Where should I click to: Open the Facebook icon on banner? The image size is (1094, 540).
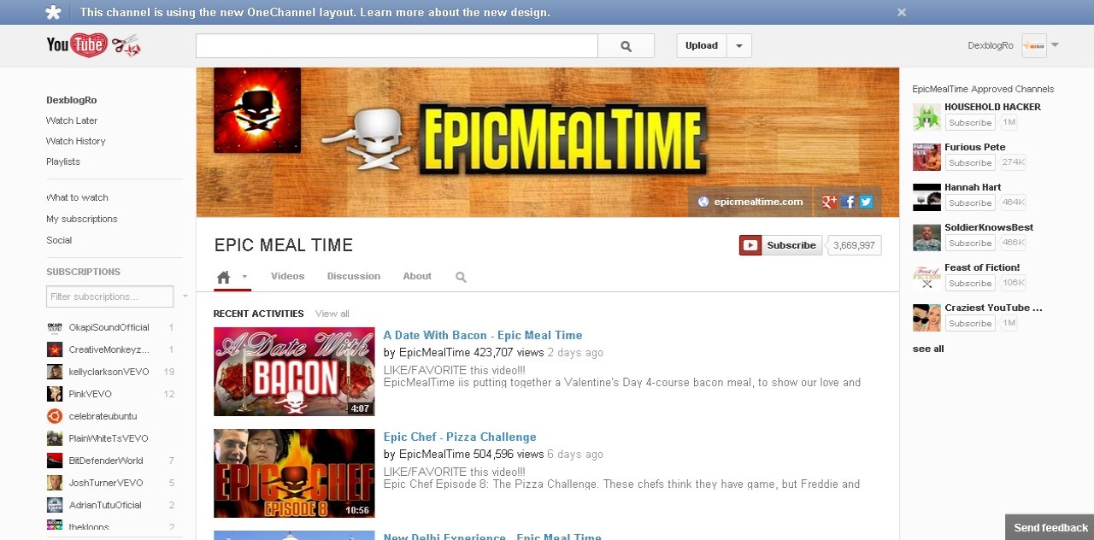[848, 202]
